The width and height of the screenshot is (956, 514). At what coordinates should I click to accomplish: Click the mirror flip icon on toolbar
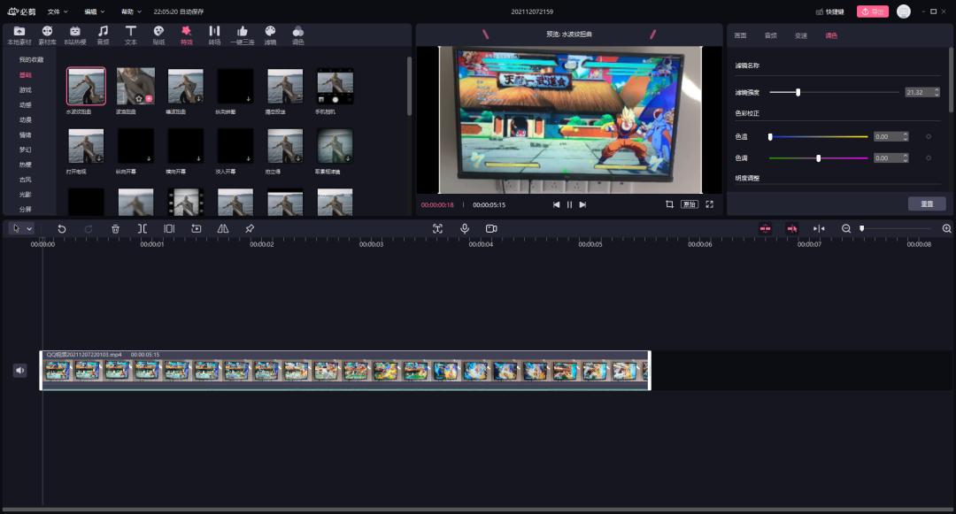click(222, 228)
